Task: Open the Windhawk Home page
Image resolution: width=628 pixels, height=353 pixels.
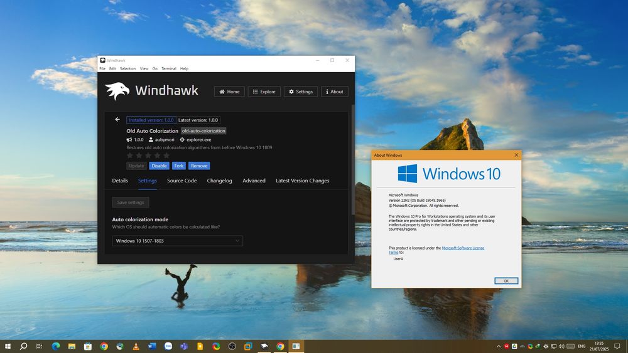Action: tap(229, 92)
